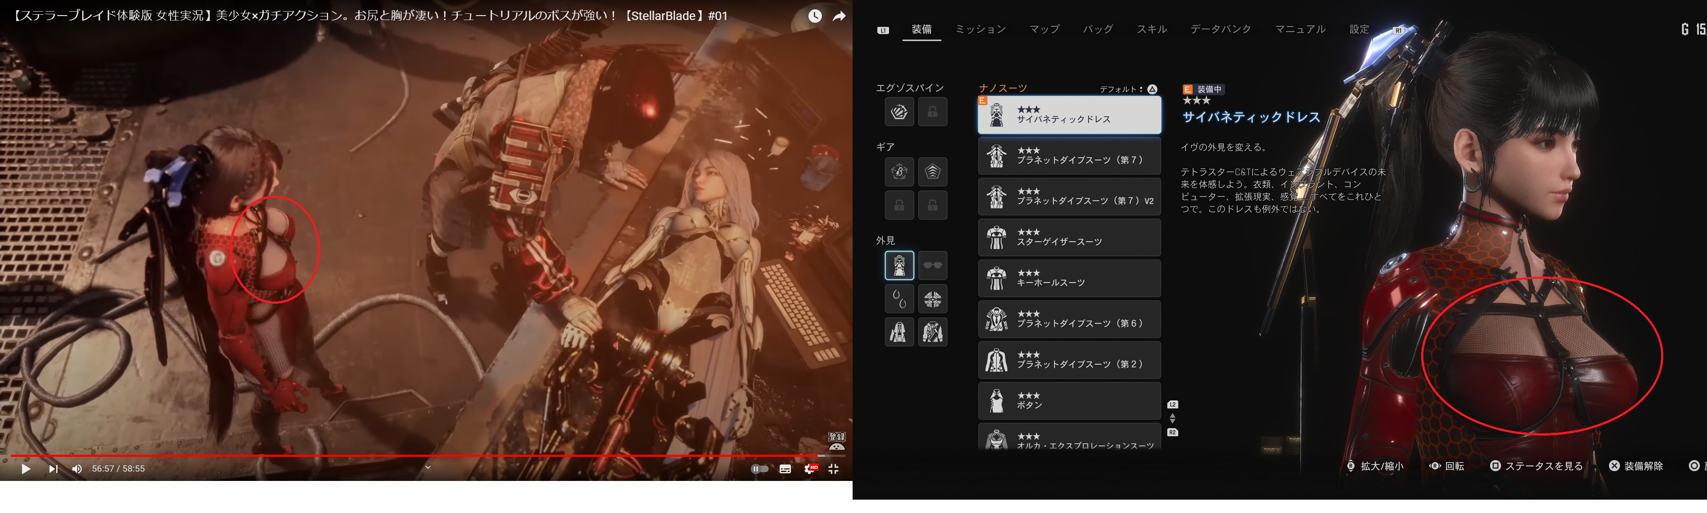
Task: Select the glasses appearance slot
Action: [932, 265]
